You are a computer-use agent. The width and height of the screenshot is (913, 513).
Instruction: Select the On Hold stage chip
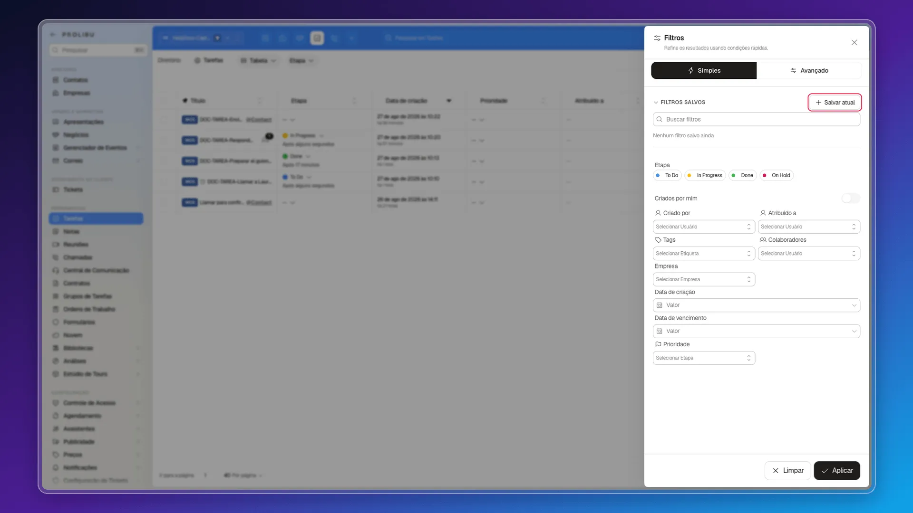(777, 175)
